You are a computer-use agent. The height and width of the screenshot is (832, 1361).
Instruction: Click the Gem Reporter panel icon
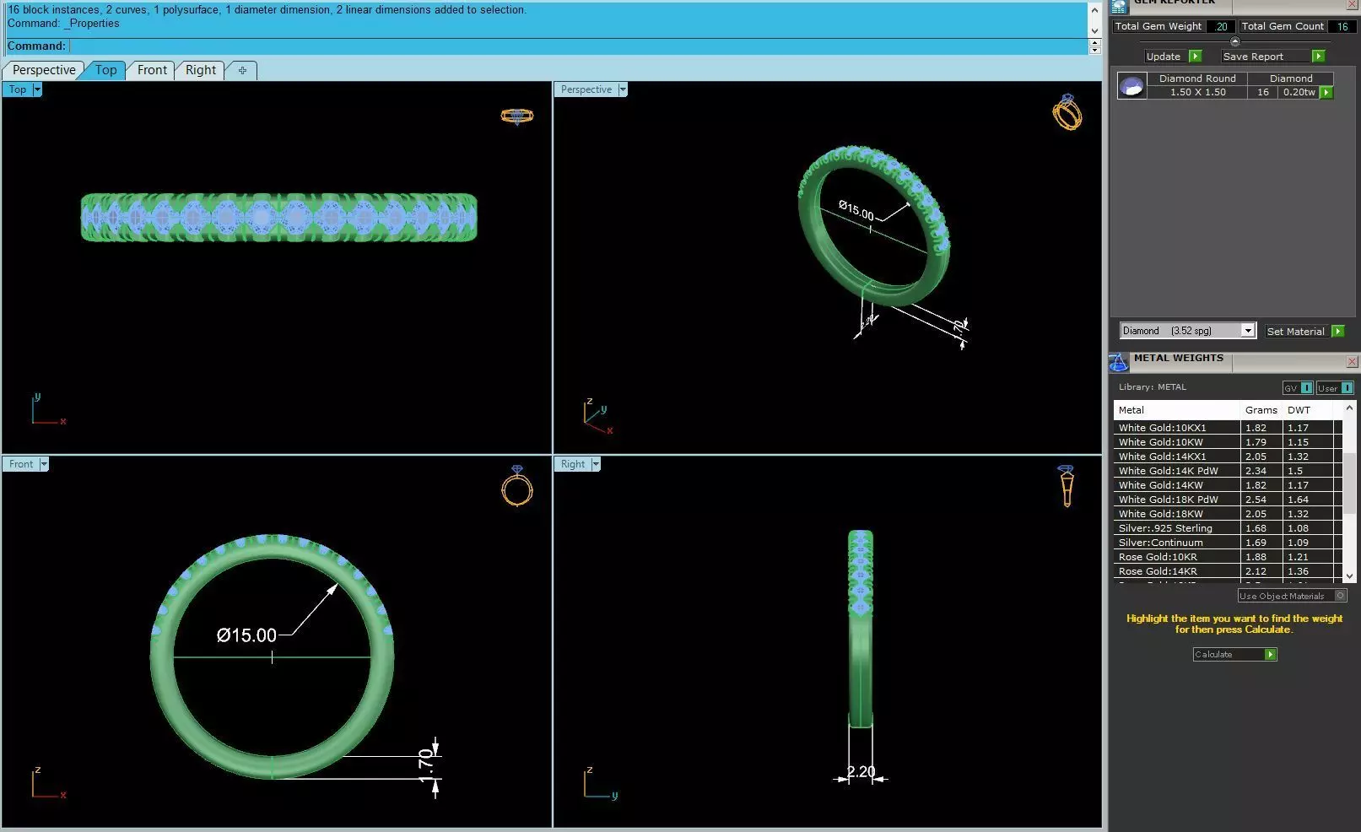(x=1119, y=7)
